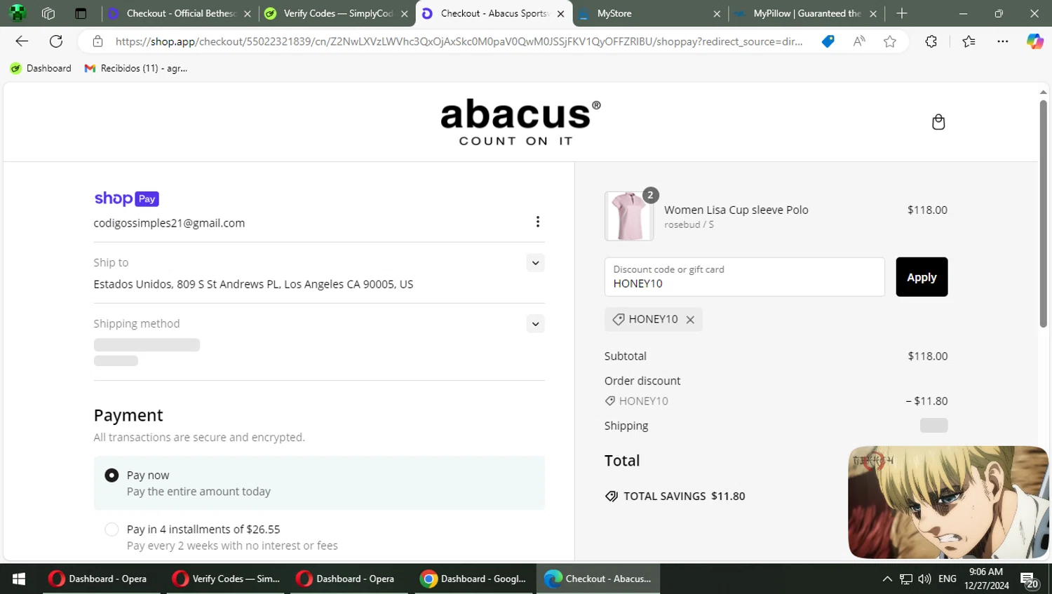Remove the HONEY10 discount tag

point(690,319)
